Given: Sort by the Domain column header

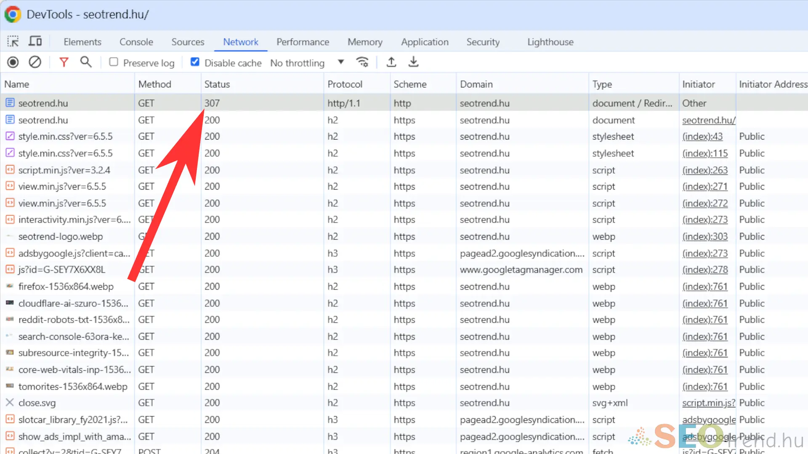Looking at the screenshot, I should tap(522, 84).
